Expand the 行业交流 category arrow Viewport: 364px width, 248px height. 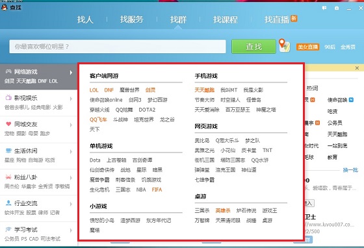point(71,204)
